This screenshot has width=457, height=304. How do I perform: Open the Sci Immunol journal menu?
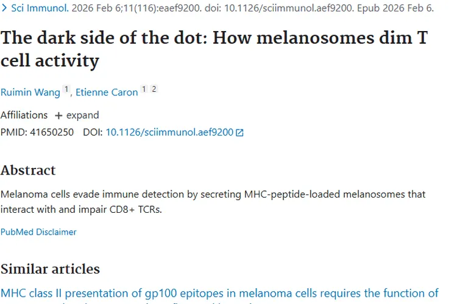click(40, 9)
